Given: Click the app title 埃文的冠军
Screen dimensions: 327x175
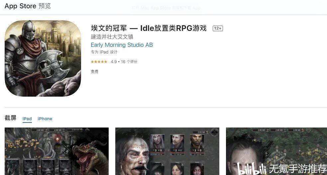Looking at the screenshot, I should 109,28.
